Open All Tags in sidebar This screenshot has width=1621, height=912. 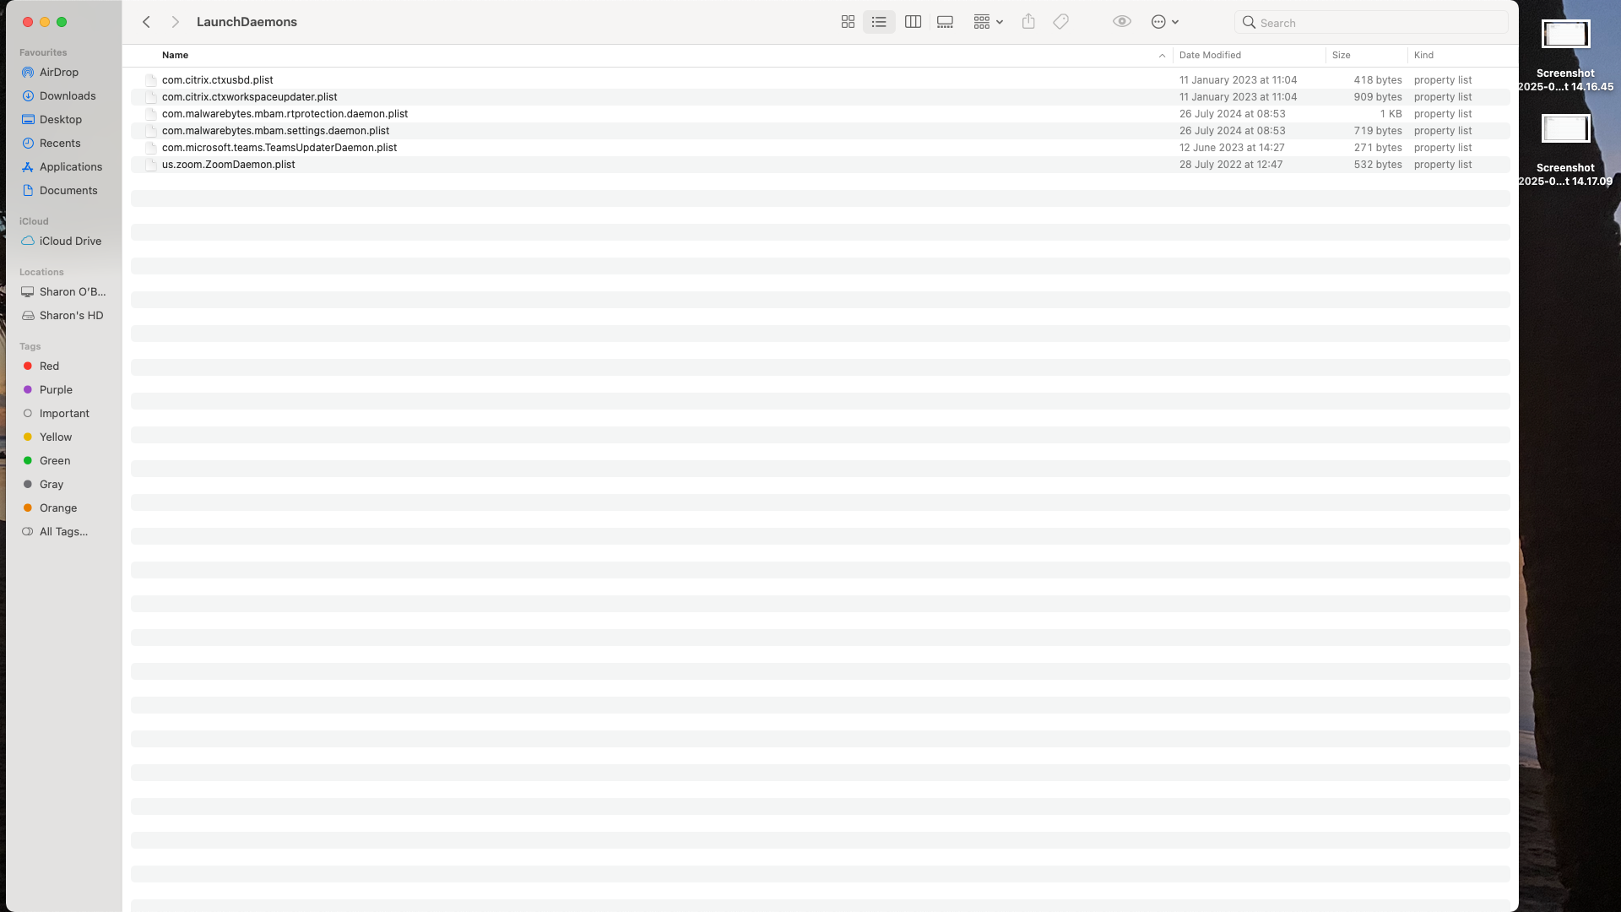(x=63, y=532)
